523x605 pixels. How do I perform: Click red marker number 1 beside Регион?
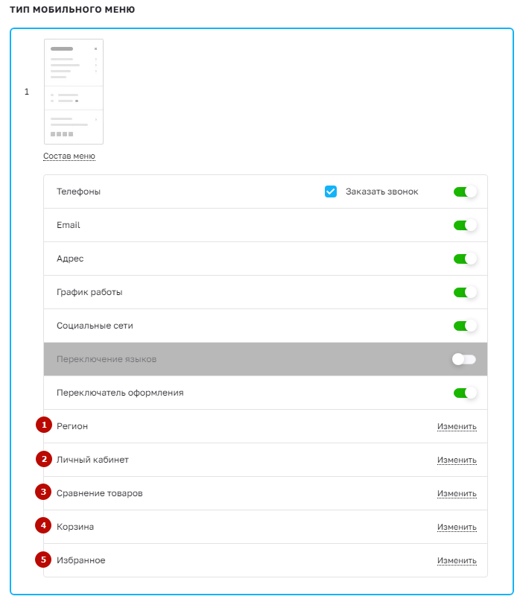(44, 425)
